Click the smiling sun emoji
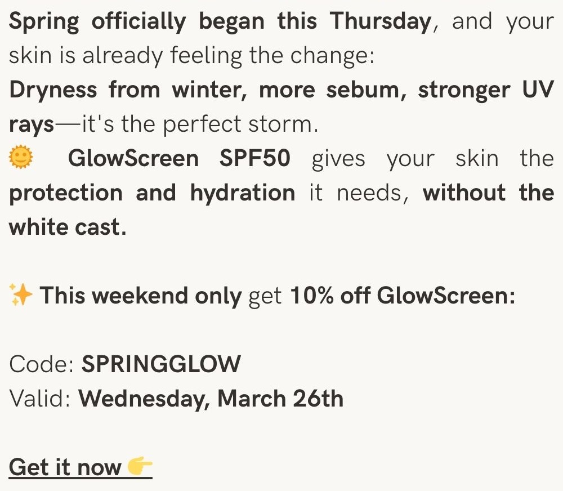563x491 pixels. coord(21,157)
